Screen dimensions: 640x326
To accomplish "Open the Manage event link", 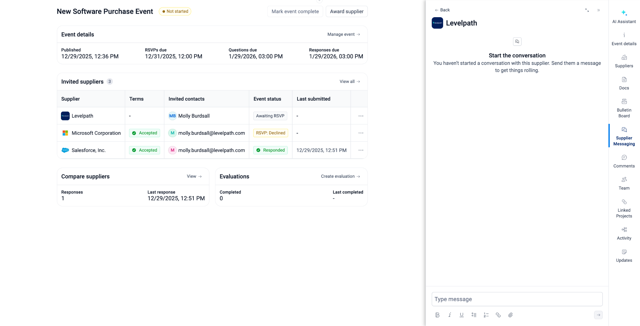I will click(x=343, y=34).
